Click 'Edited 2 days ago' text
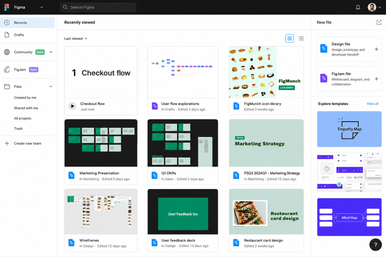 [192, 109]
